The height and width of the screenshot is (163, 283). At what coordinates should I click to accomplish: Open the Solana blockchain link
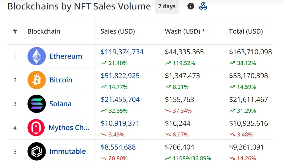pos(61,104)
